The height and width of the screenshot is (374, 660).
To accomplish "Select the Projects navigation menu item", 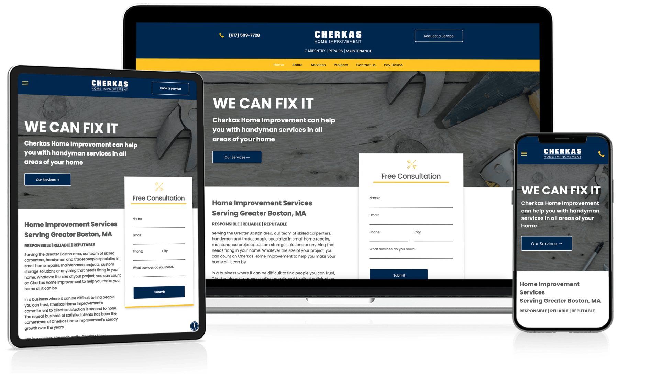I will pos(341,64).
